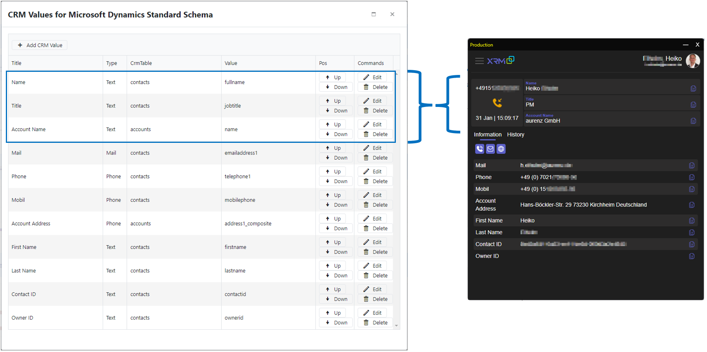
Task: Copy the Account Address row value
Action: [x=691, y=205]
